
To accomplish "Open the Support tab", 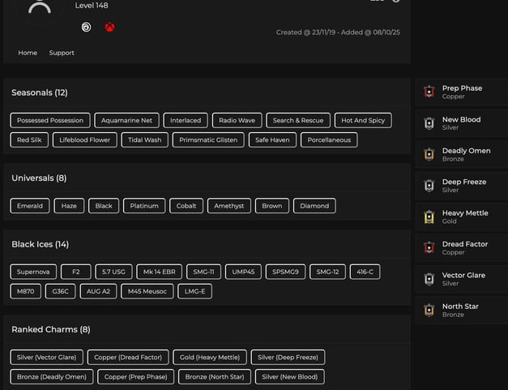I will pos(62,53).
